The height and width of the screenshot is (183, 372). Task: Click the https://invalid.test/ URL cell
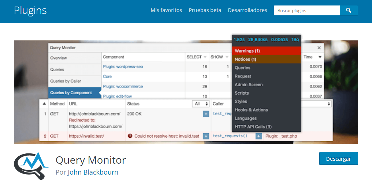click(87, 136)
